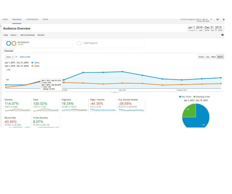
Task: Select the Hourly view toggle
Action: pos(201,57)
